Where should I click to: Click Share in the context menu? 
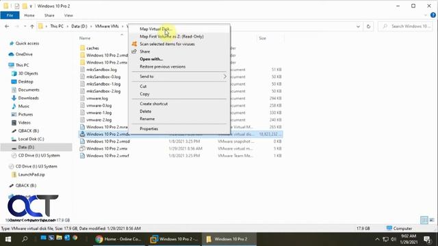[x=179, y=52]
